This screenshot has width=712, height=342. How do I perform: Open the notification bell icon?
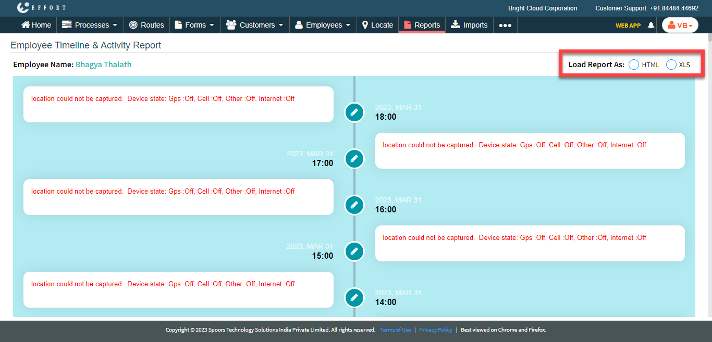click(x=650, y=25)
